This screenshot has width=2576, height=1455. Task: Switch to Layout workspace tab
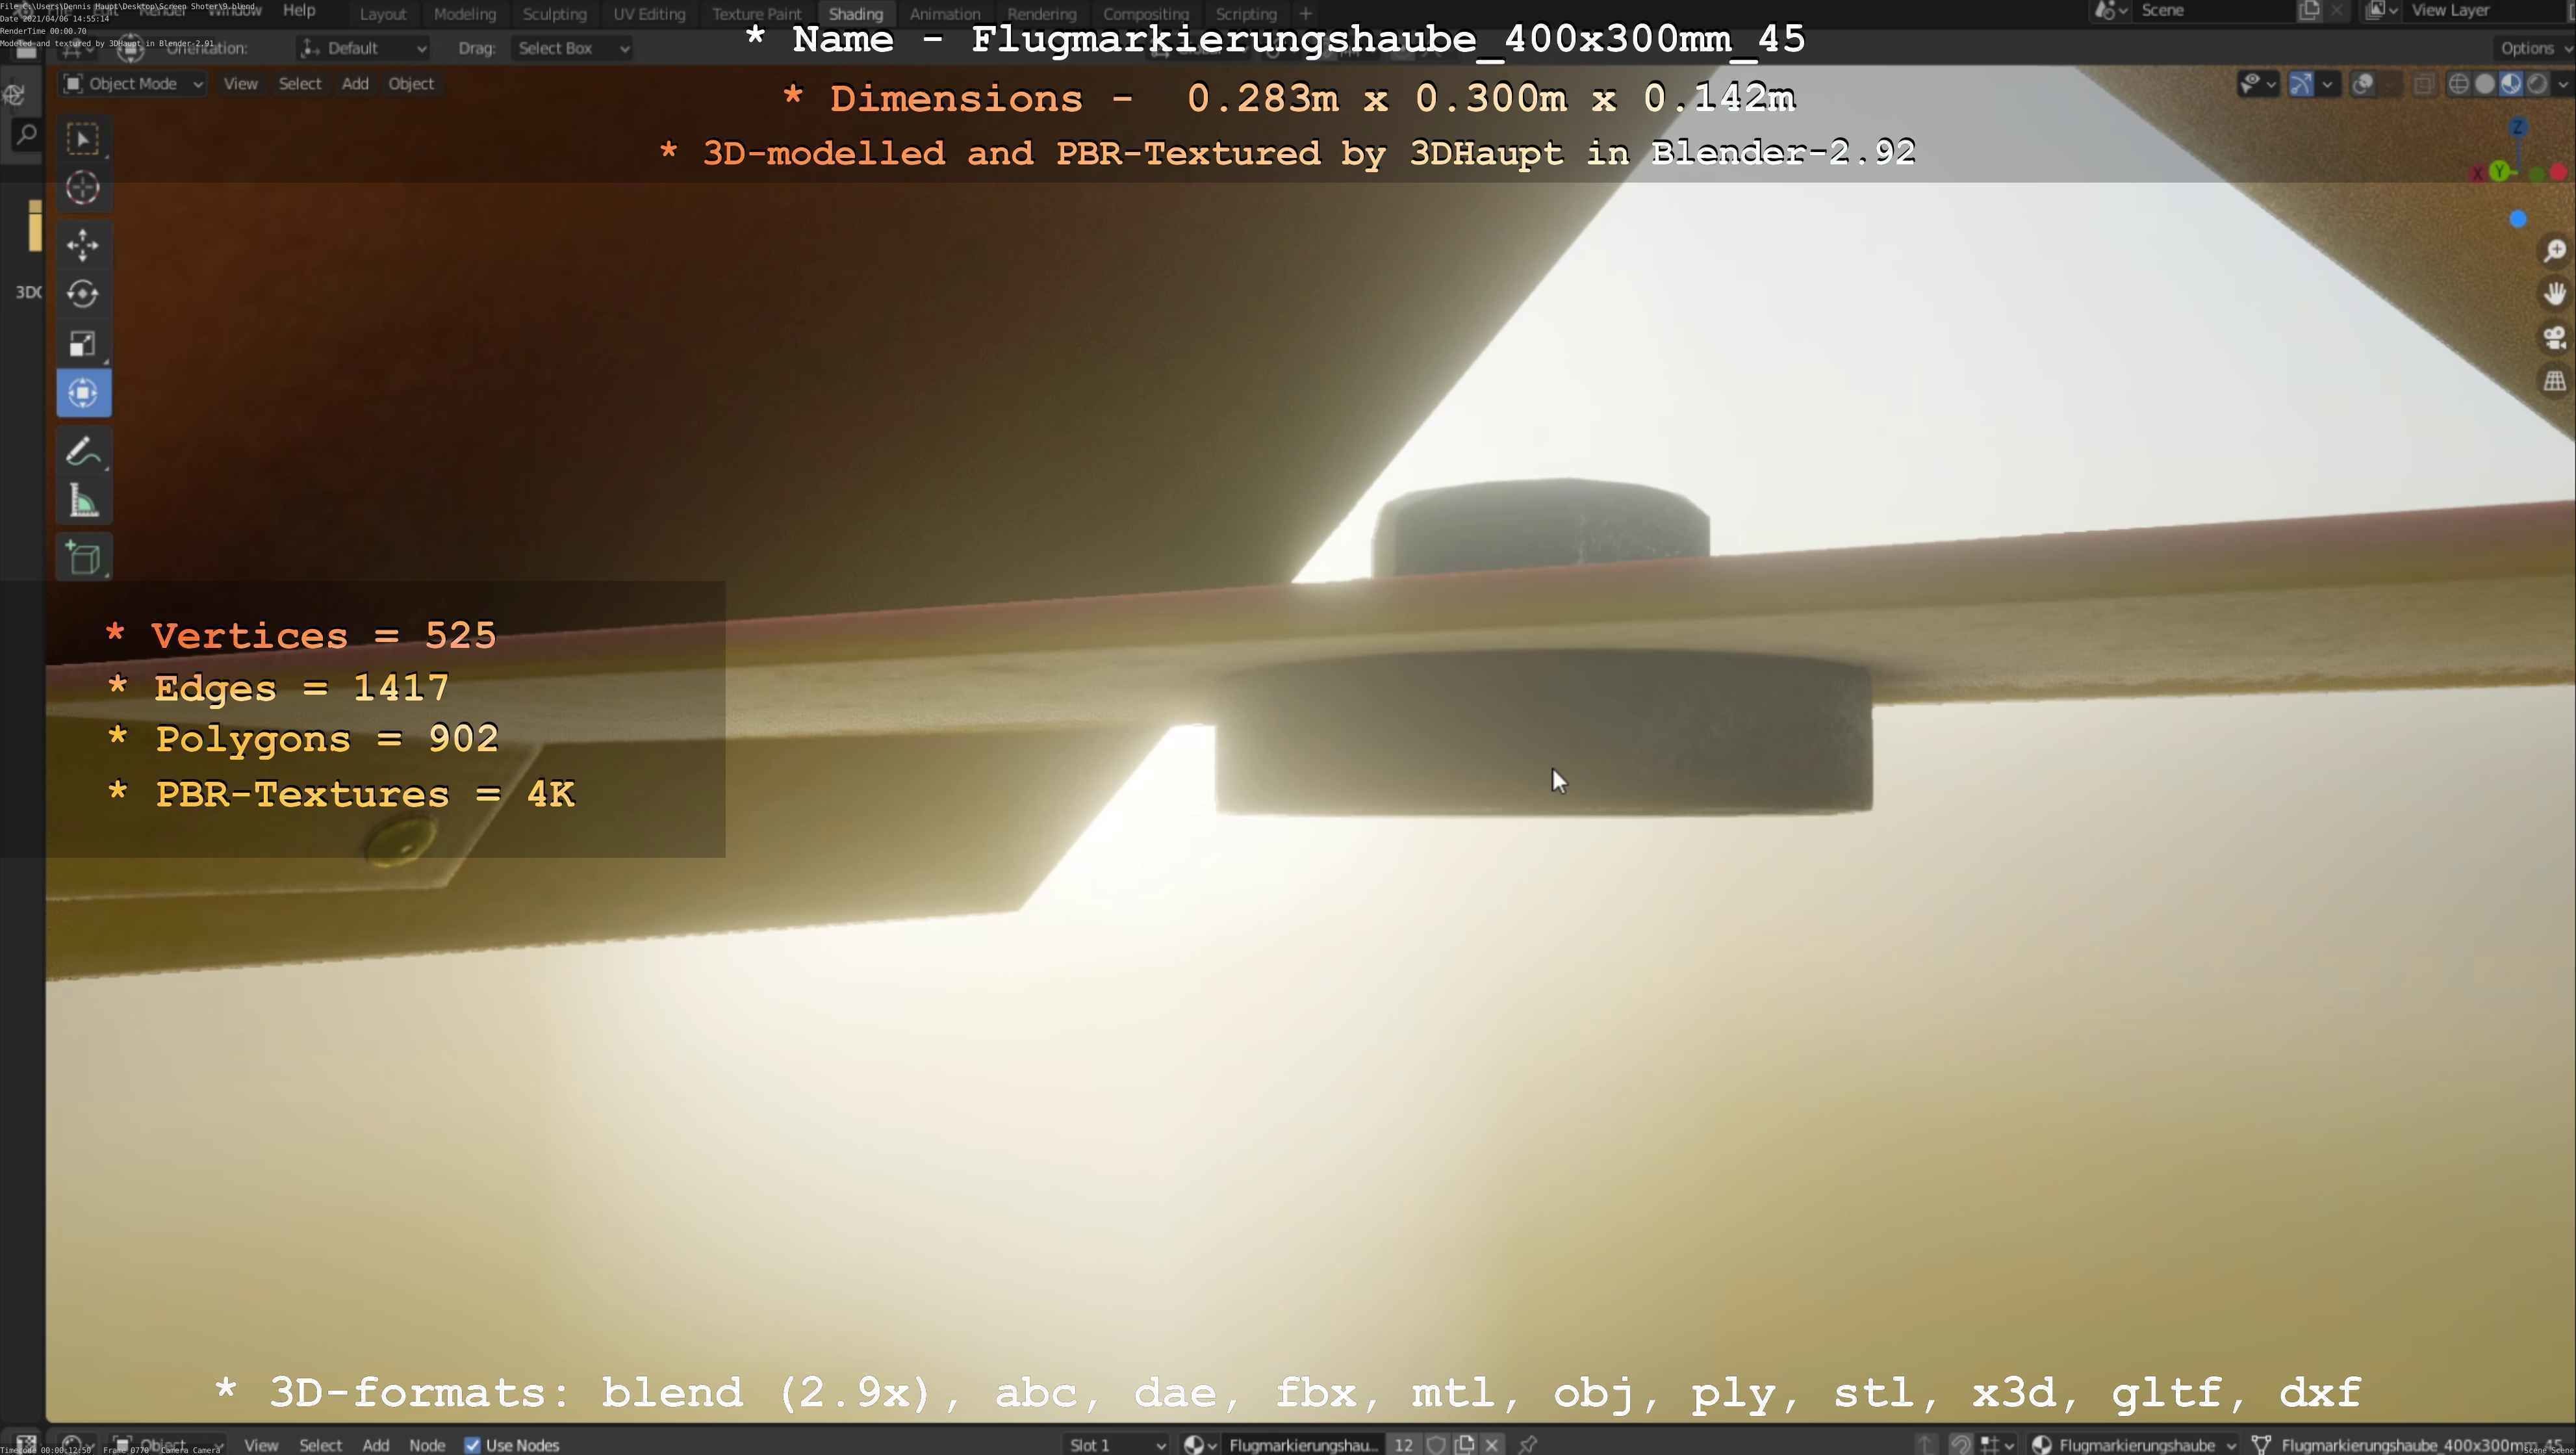[x=383, y=14]
